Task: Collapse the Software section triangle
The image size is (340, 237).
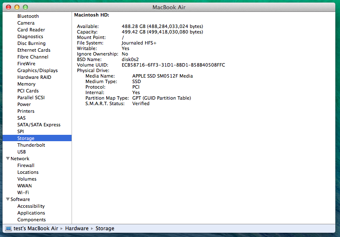Action: [x=8, y=199]
